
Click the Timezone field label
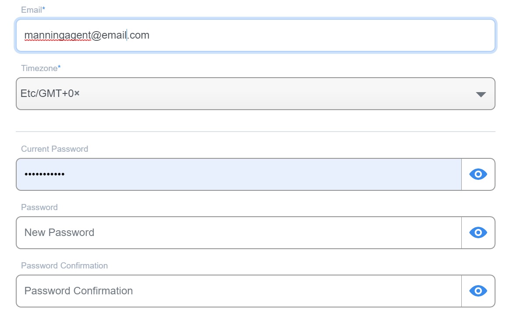tap(39, 68)
